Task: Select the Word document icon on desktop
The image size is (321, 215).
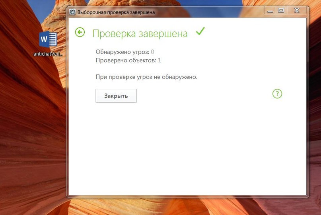Action: coord(48,40)
